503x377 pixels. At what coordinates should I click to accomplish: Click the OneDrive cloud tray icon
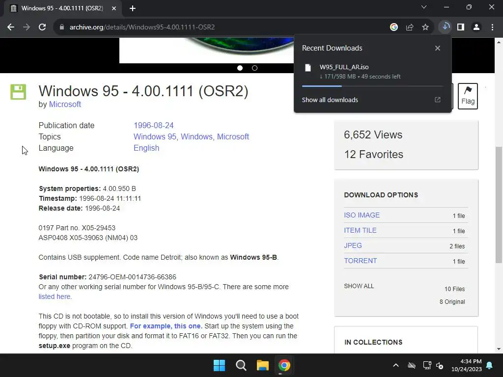click(x=412, y=365)
